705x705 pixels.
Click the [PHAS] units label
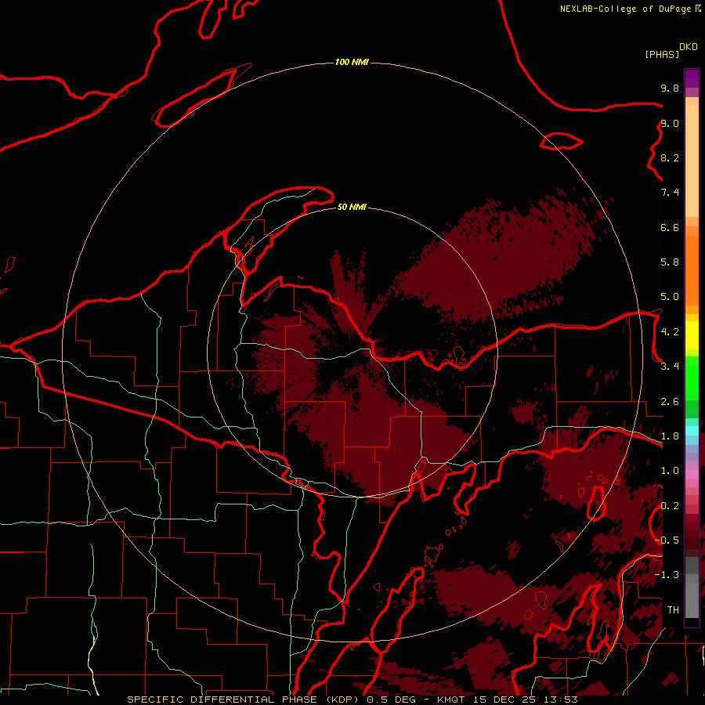662,54
